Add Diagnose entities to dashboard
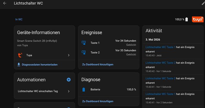Viewport: 205px width, 108px height. [x=98, y=101]
